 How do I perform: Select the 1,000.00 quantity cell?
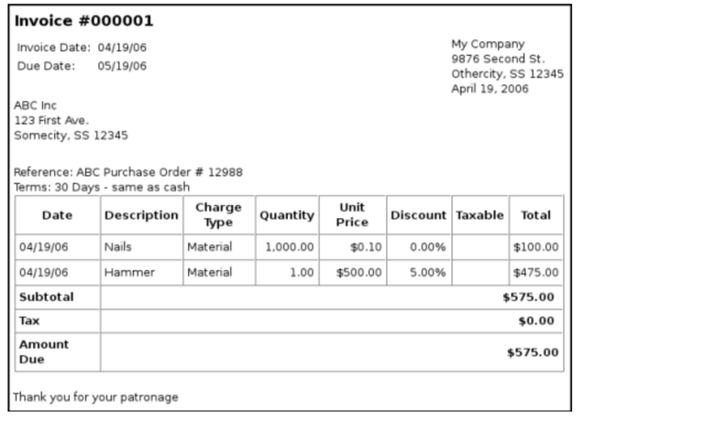pos(290,247)
